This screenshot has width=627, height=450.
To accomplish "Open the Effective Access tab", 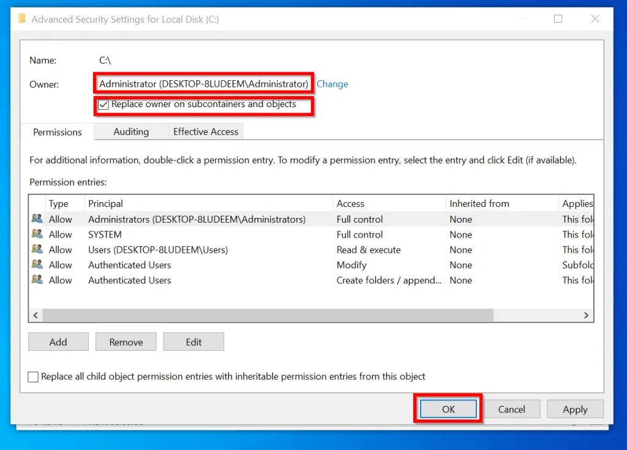I will coord(206,132).
